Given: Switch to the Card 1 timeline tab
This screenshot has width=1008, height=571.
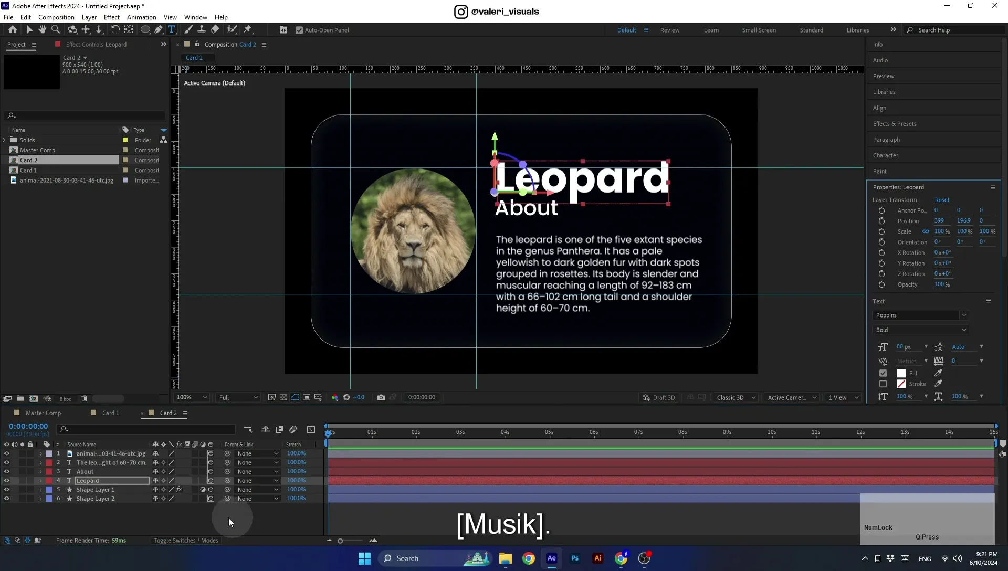Looking at the screenshot, I should pyautogui.click(x=110, y=413).
